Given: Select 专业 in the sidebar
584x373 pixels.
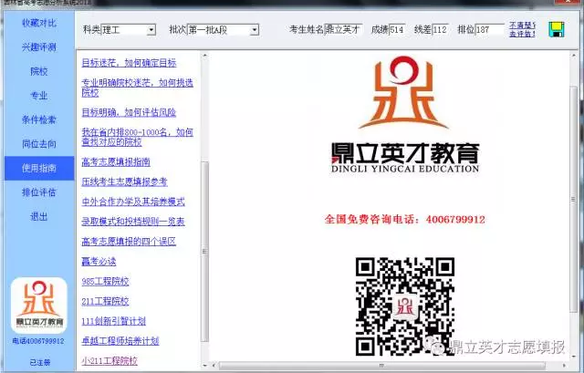Looking at the screenshot, I should point(39,96).
